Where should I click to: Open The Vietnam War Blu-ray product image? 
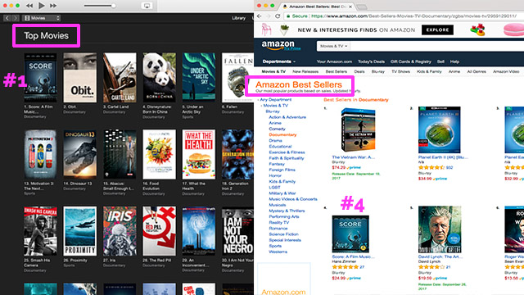(359, 129)
